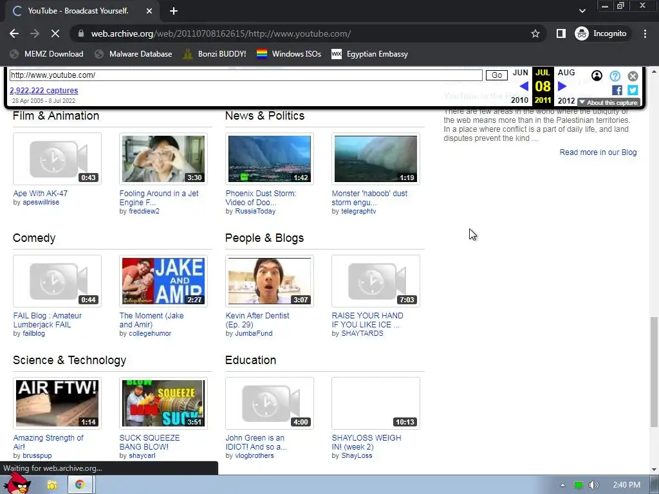
Task: Select the JUN month in Wayback toolbar
Action: tap(520, 73)
